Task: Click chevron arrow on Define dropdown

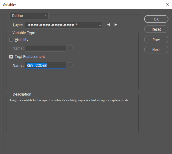Action: click(46, 16)
